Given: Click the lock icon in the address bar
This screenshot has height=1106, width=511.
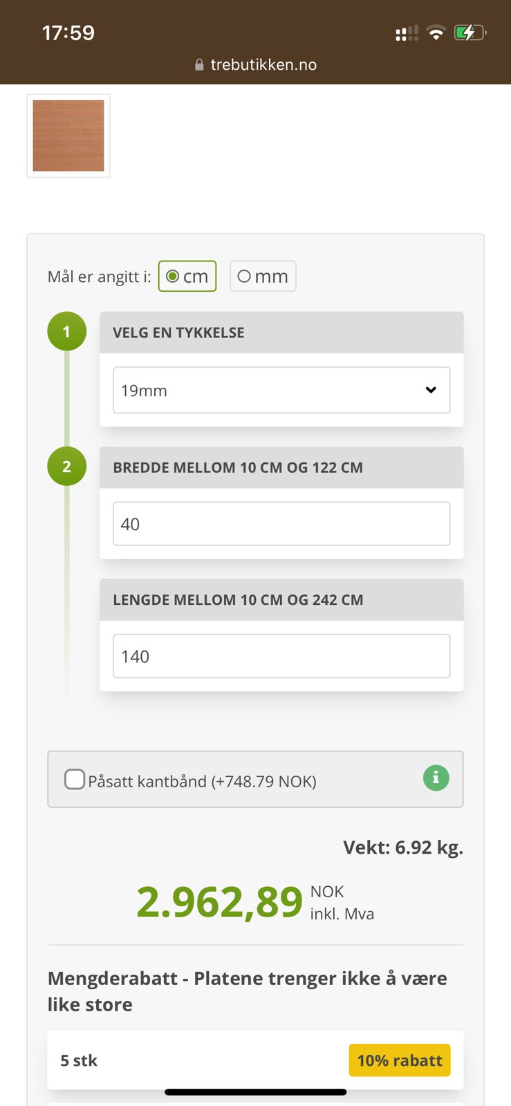Looking at the screenshot, I should pos(198,64).
